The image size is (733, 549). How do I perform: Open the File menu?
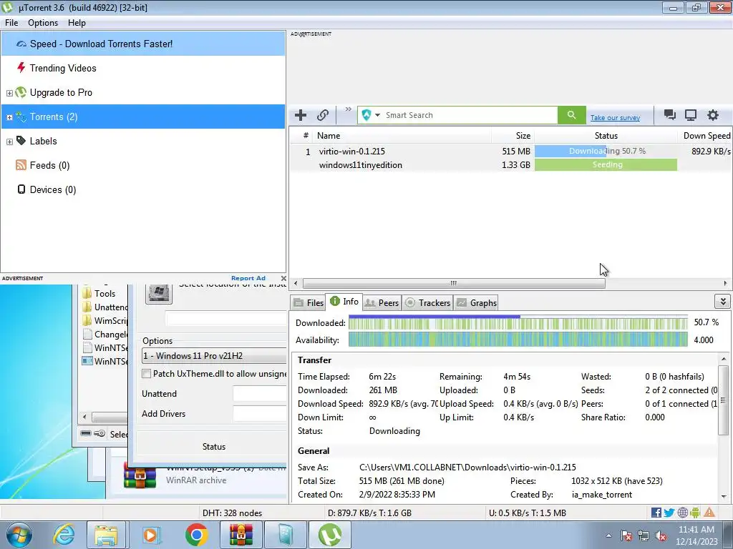point(11,23)
